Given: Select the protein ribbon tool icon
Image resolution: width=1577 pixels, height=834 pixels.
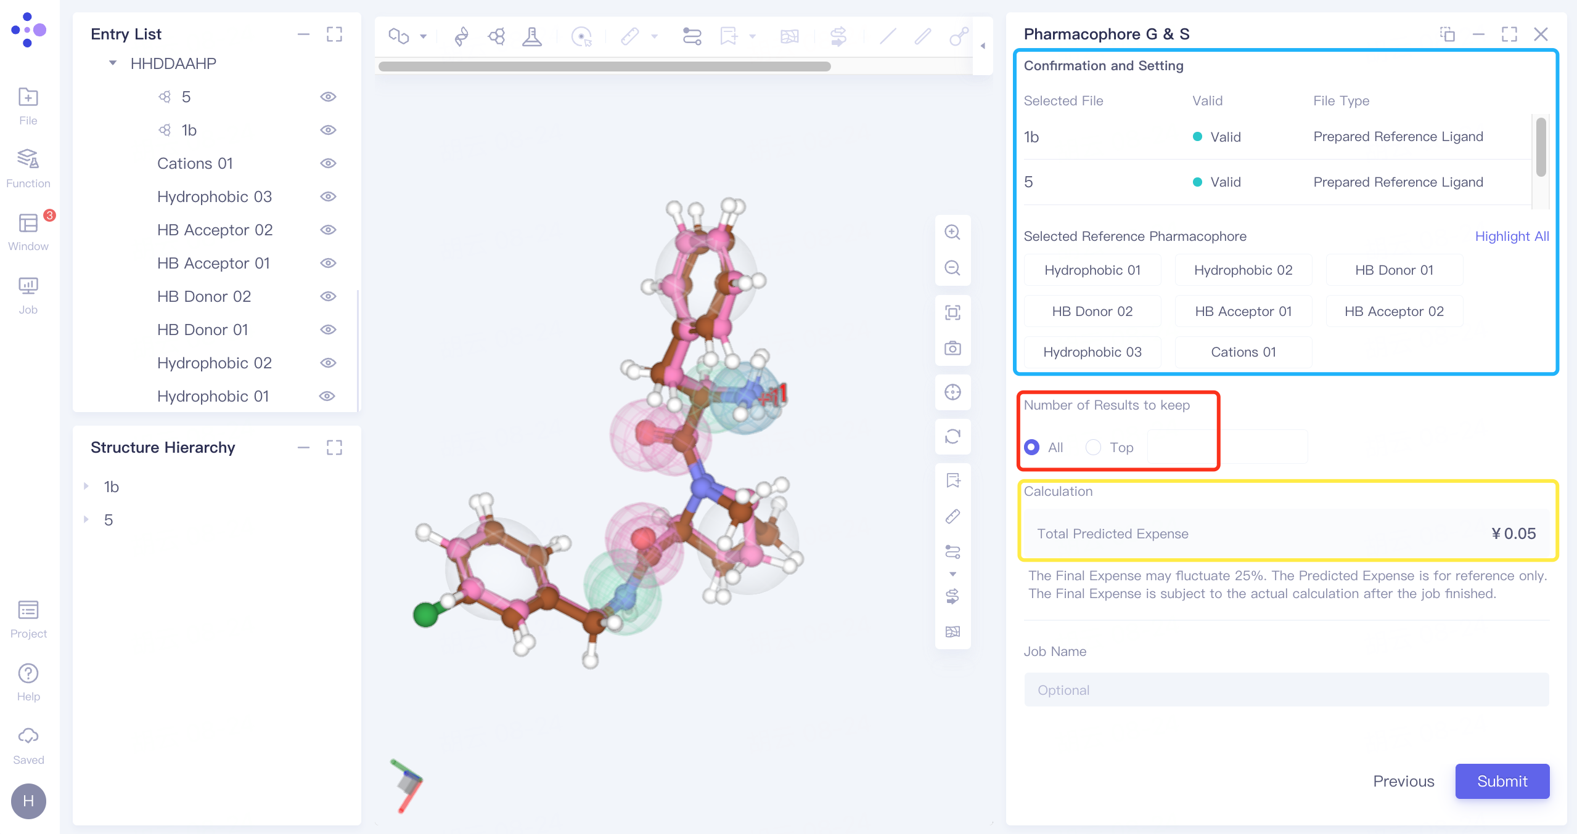Looking at the screenshot, I should point(461,36).
